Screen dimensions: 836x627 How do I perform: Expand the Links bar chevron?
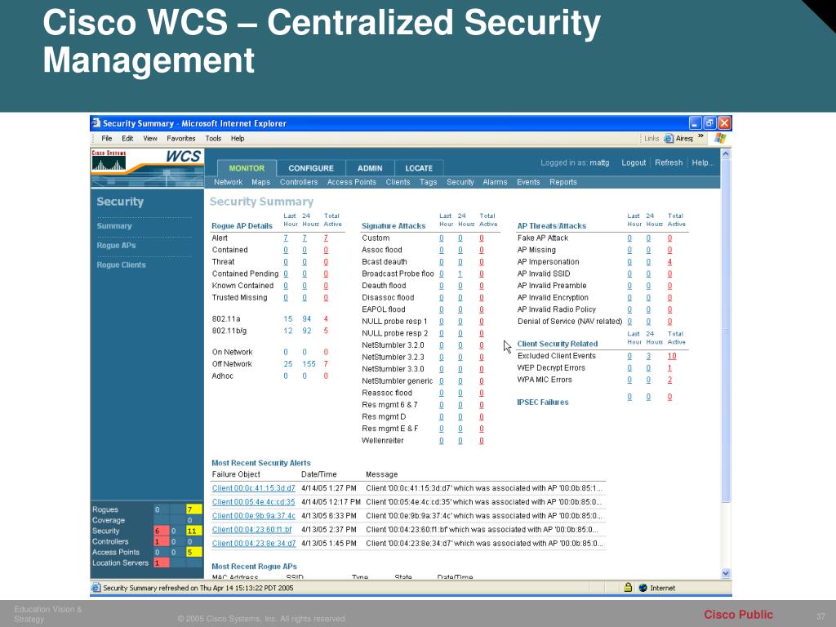tap(700, 136)
